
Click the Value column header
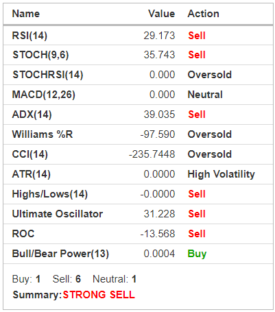coord(162,14)
